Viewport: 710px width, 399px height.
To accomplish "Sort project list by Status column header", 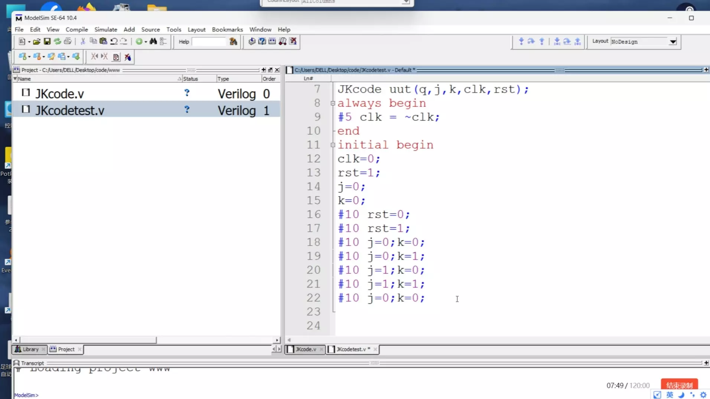I will 199,79.
